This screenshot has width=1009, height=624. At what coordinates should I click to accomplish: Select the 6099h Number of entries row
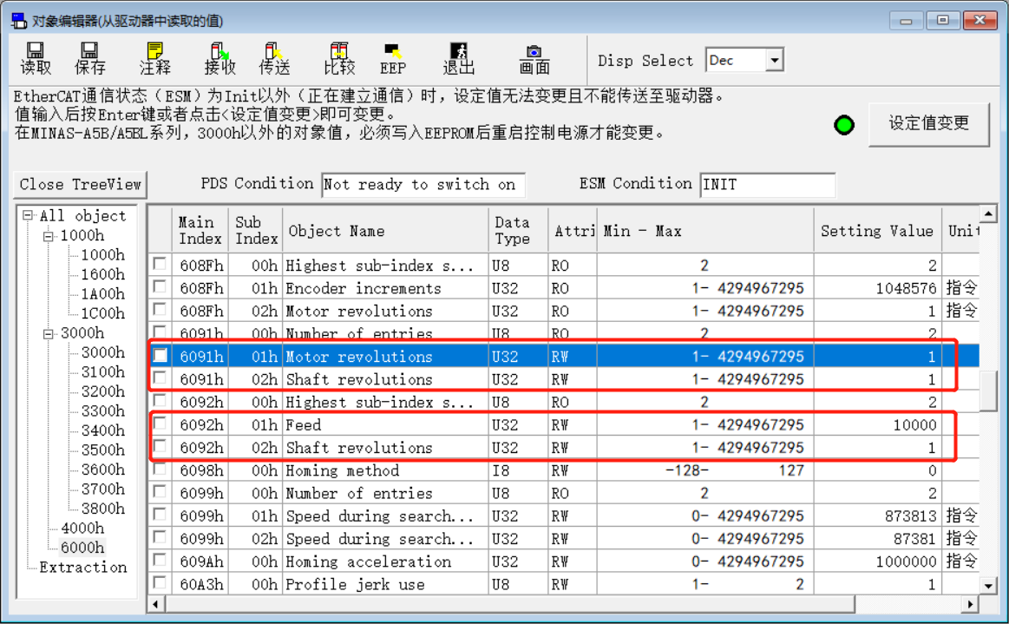tap(564, 493)
